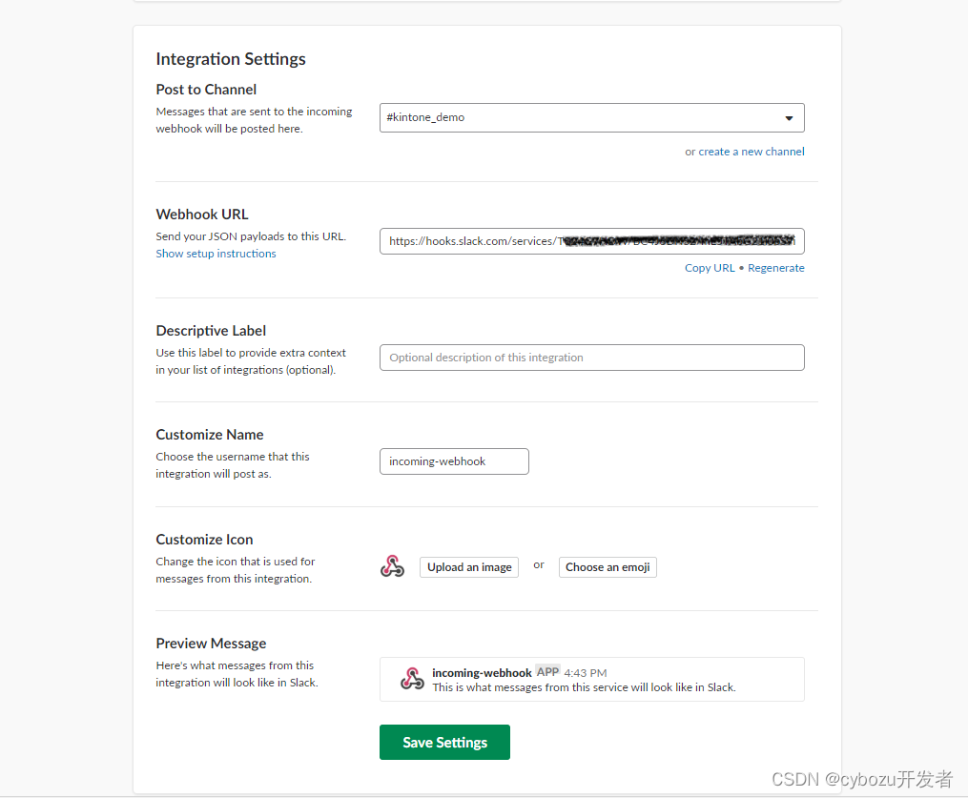Click the incoming-webhook name field
This screenshot has height=798, width=968.
point(454,461)
